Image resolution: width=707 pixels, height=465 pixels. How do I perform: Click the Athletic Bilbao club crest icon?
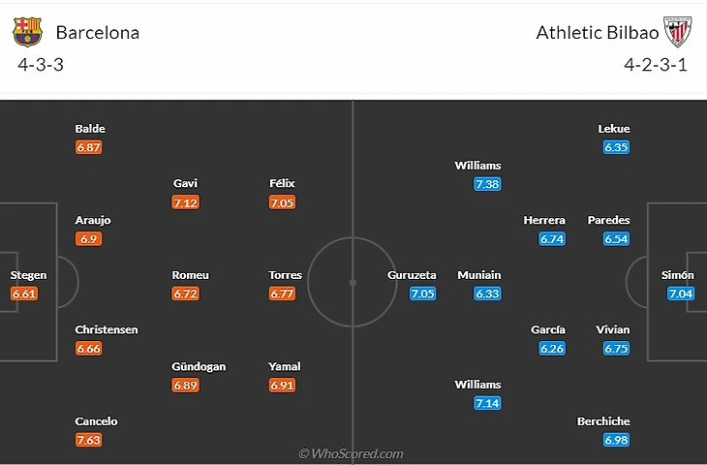click(x=679, y=32)
